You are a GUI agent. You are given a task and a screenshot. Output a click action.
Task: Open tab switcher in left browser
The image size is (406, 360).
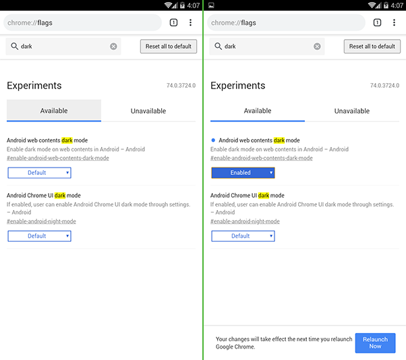point(173,23)
